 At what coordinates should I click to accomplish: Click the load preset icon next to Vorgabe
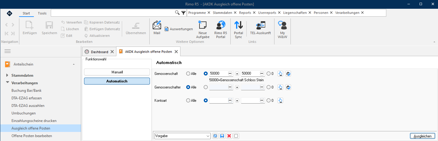point(215,136)
